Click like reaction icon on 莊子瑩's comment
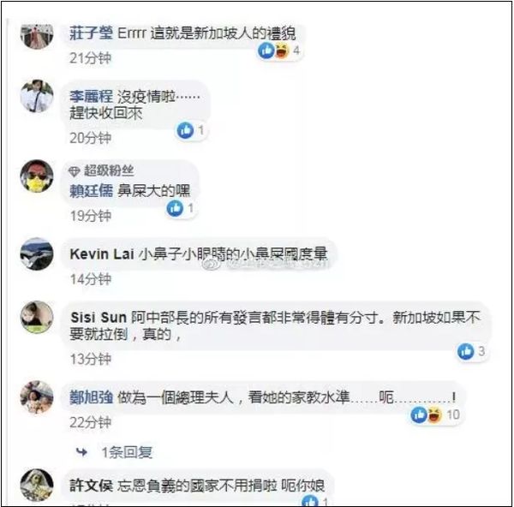The height and width of the screenshot is (507, 514). pyautogui.click(x=266, y=51)
